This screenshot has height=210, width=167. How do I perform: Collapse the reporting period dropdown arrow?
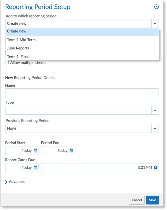pyautogui.click(x=155, y=23)
